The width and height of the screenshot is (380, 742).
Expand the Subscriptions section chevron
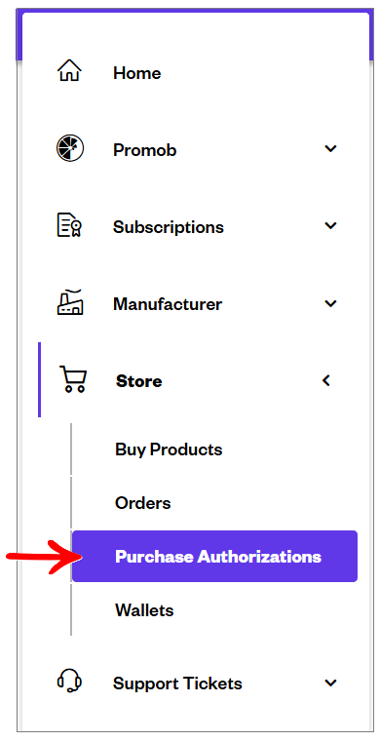(x=330, y=225)
